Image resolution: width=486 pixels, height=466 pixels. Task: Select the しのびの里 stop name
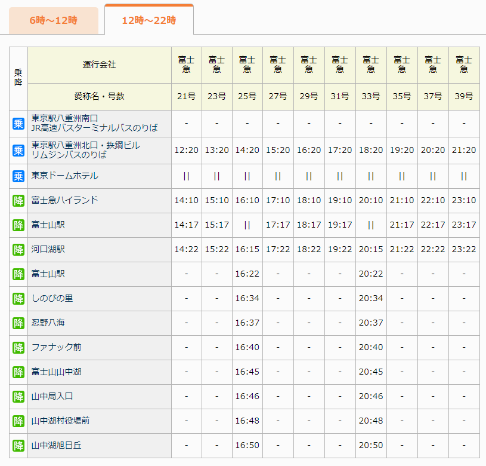click(x=52, y=298)
